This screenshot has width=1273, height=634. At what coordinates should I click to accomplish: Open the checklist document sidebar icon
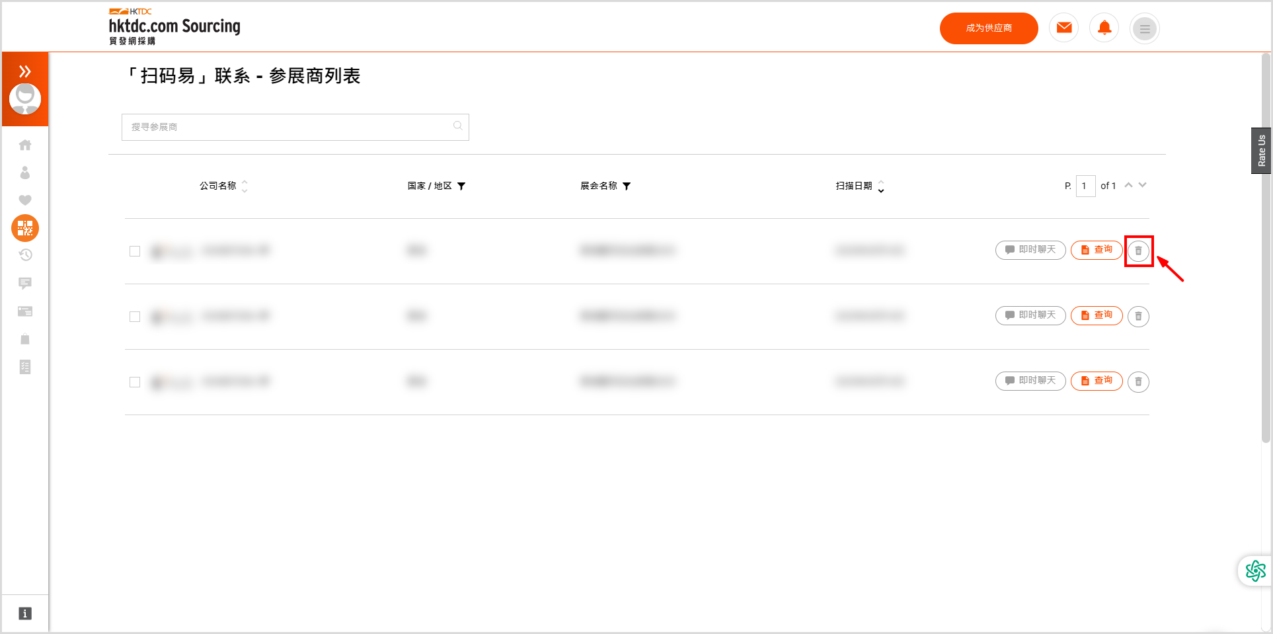click(x=25, y=367)
